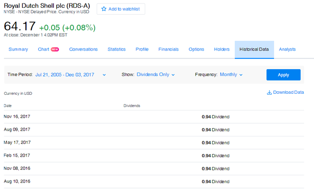
Task: Open the Frequency Monthly dropdown
Action: (231, 75)
